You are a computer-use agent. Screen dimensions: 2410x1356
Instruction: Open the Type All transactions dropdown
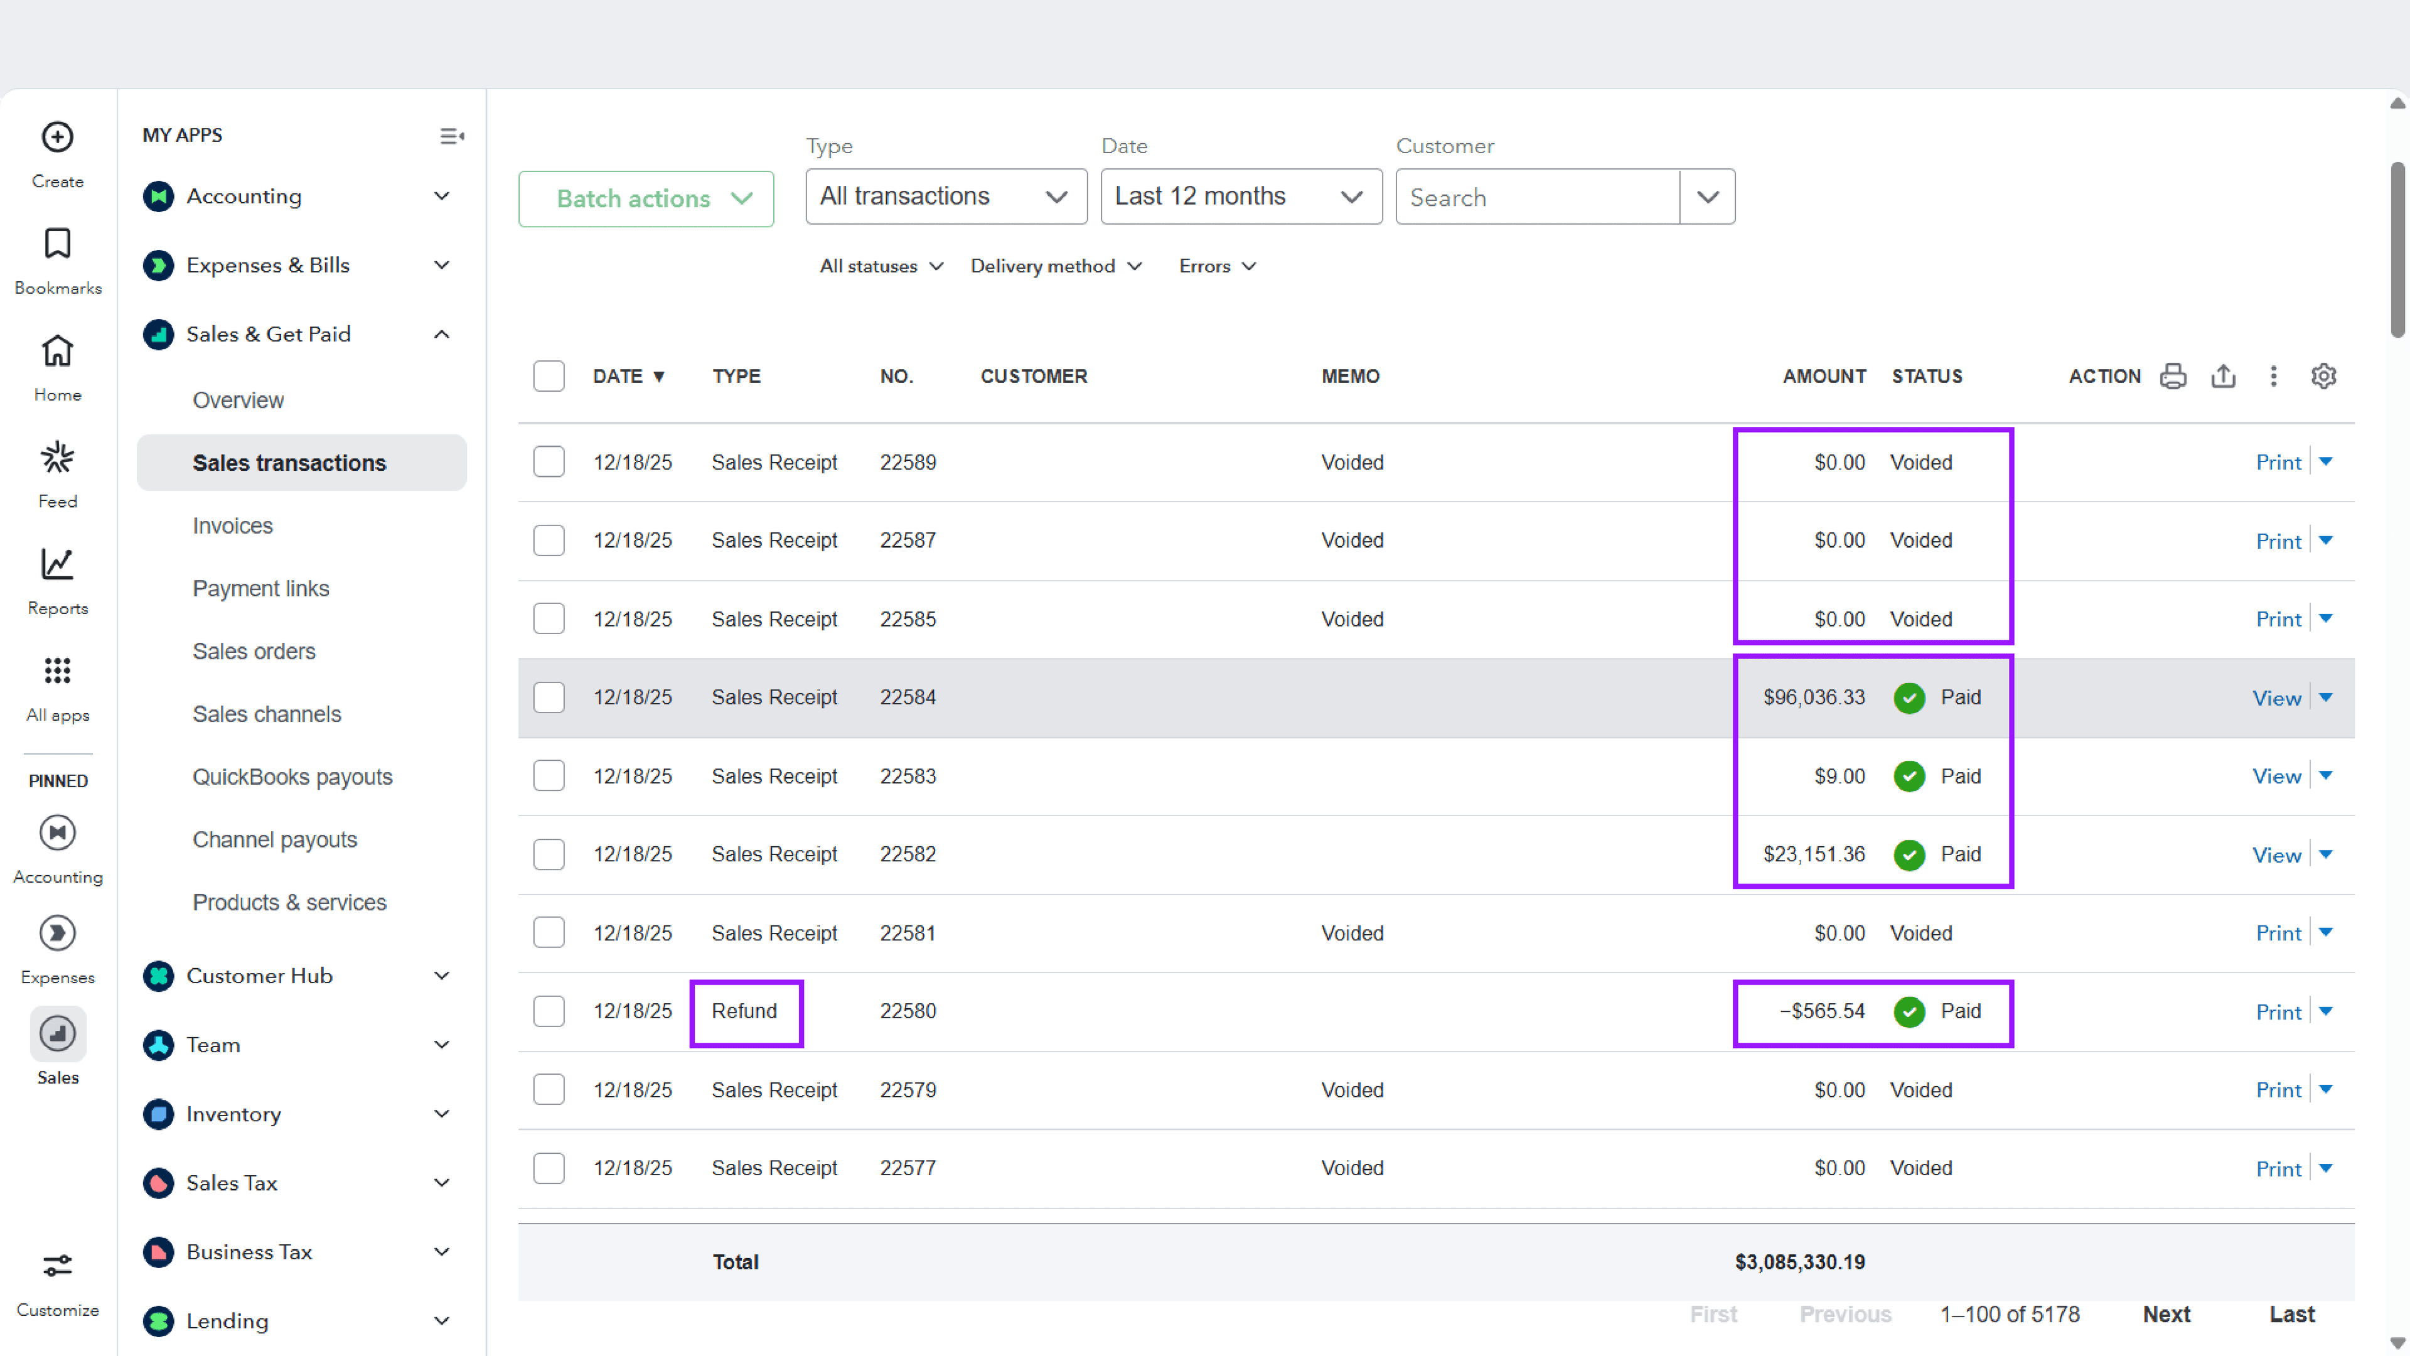[945, 196]
